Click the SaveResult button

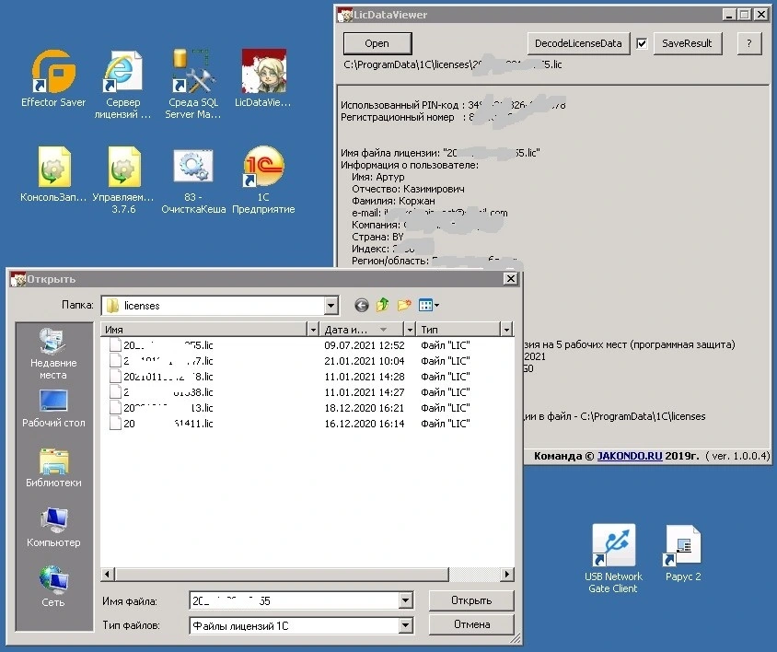[x=688, y=43]
